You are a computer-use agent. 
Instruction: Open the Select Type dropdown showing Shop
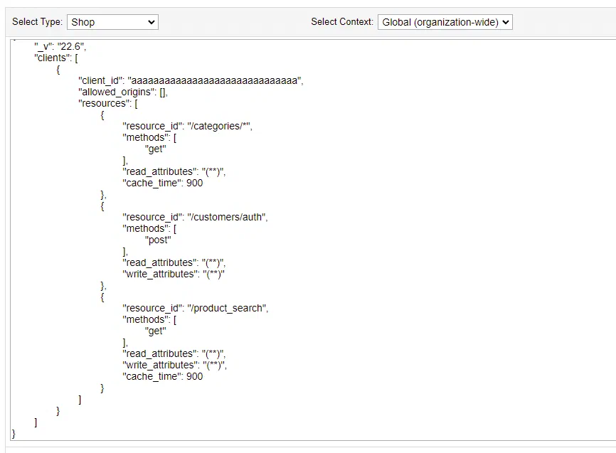coord(112,22)
